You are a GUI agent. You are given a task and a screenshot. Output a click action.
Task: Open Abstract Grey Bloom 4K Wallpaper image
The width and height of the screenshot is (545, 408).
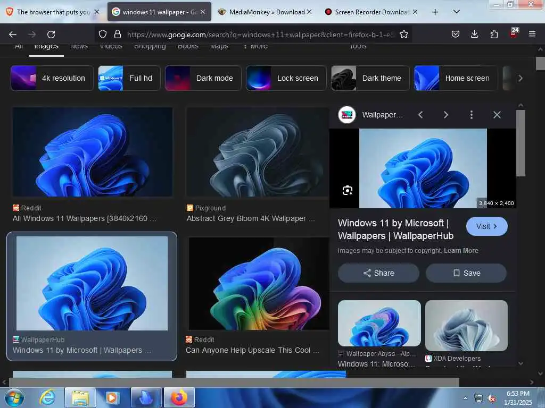click(258, 152)
